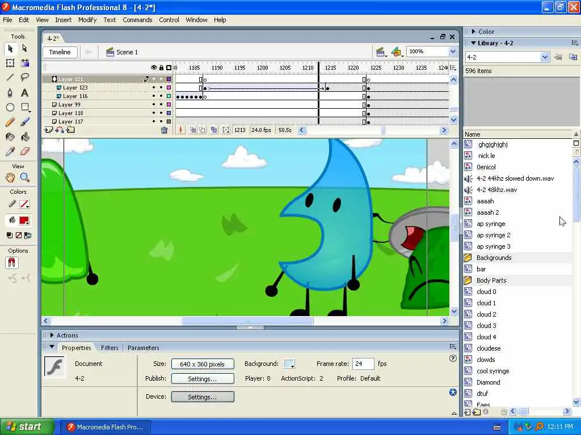Click the Publish Settings button
The image size is (581, 435).
[203, 379]
